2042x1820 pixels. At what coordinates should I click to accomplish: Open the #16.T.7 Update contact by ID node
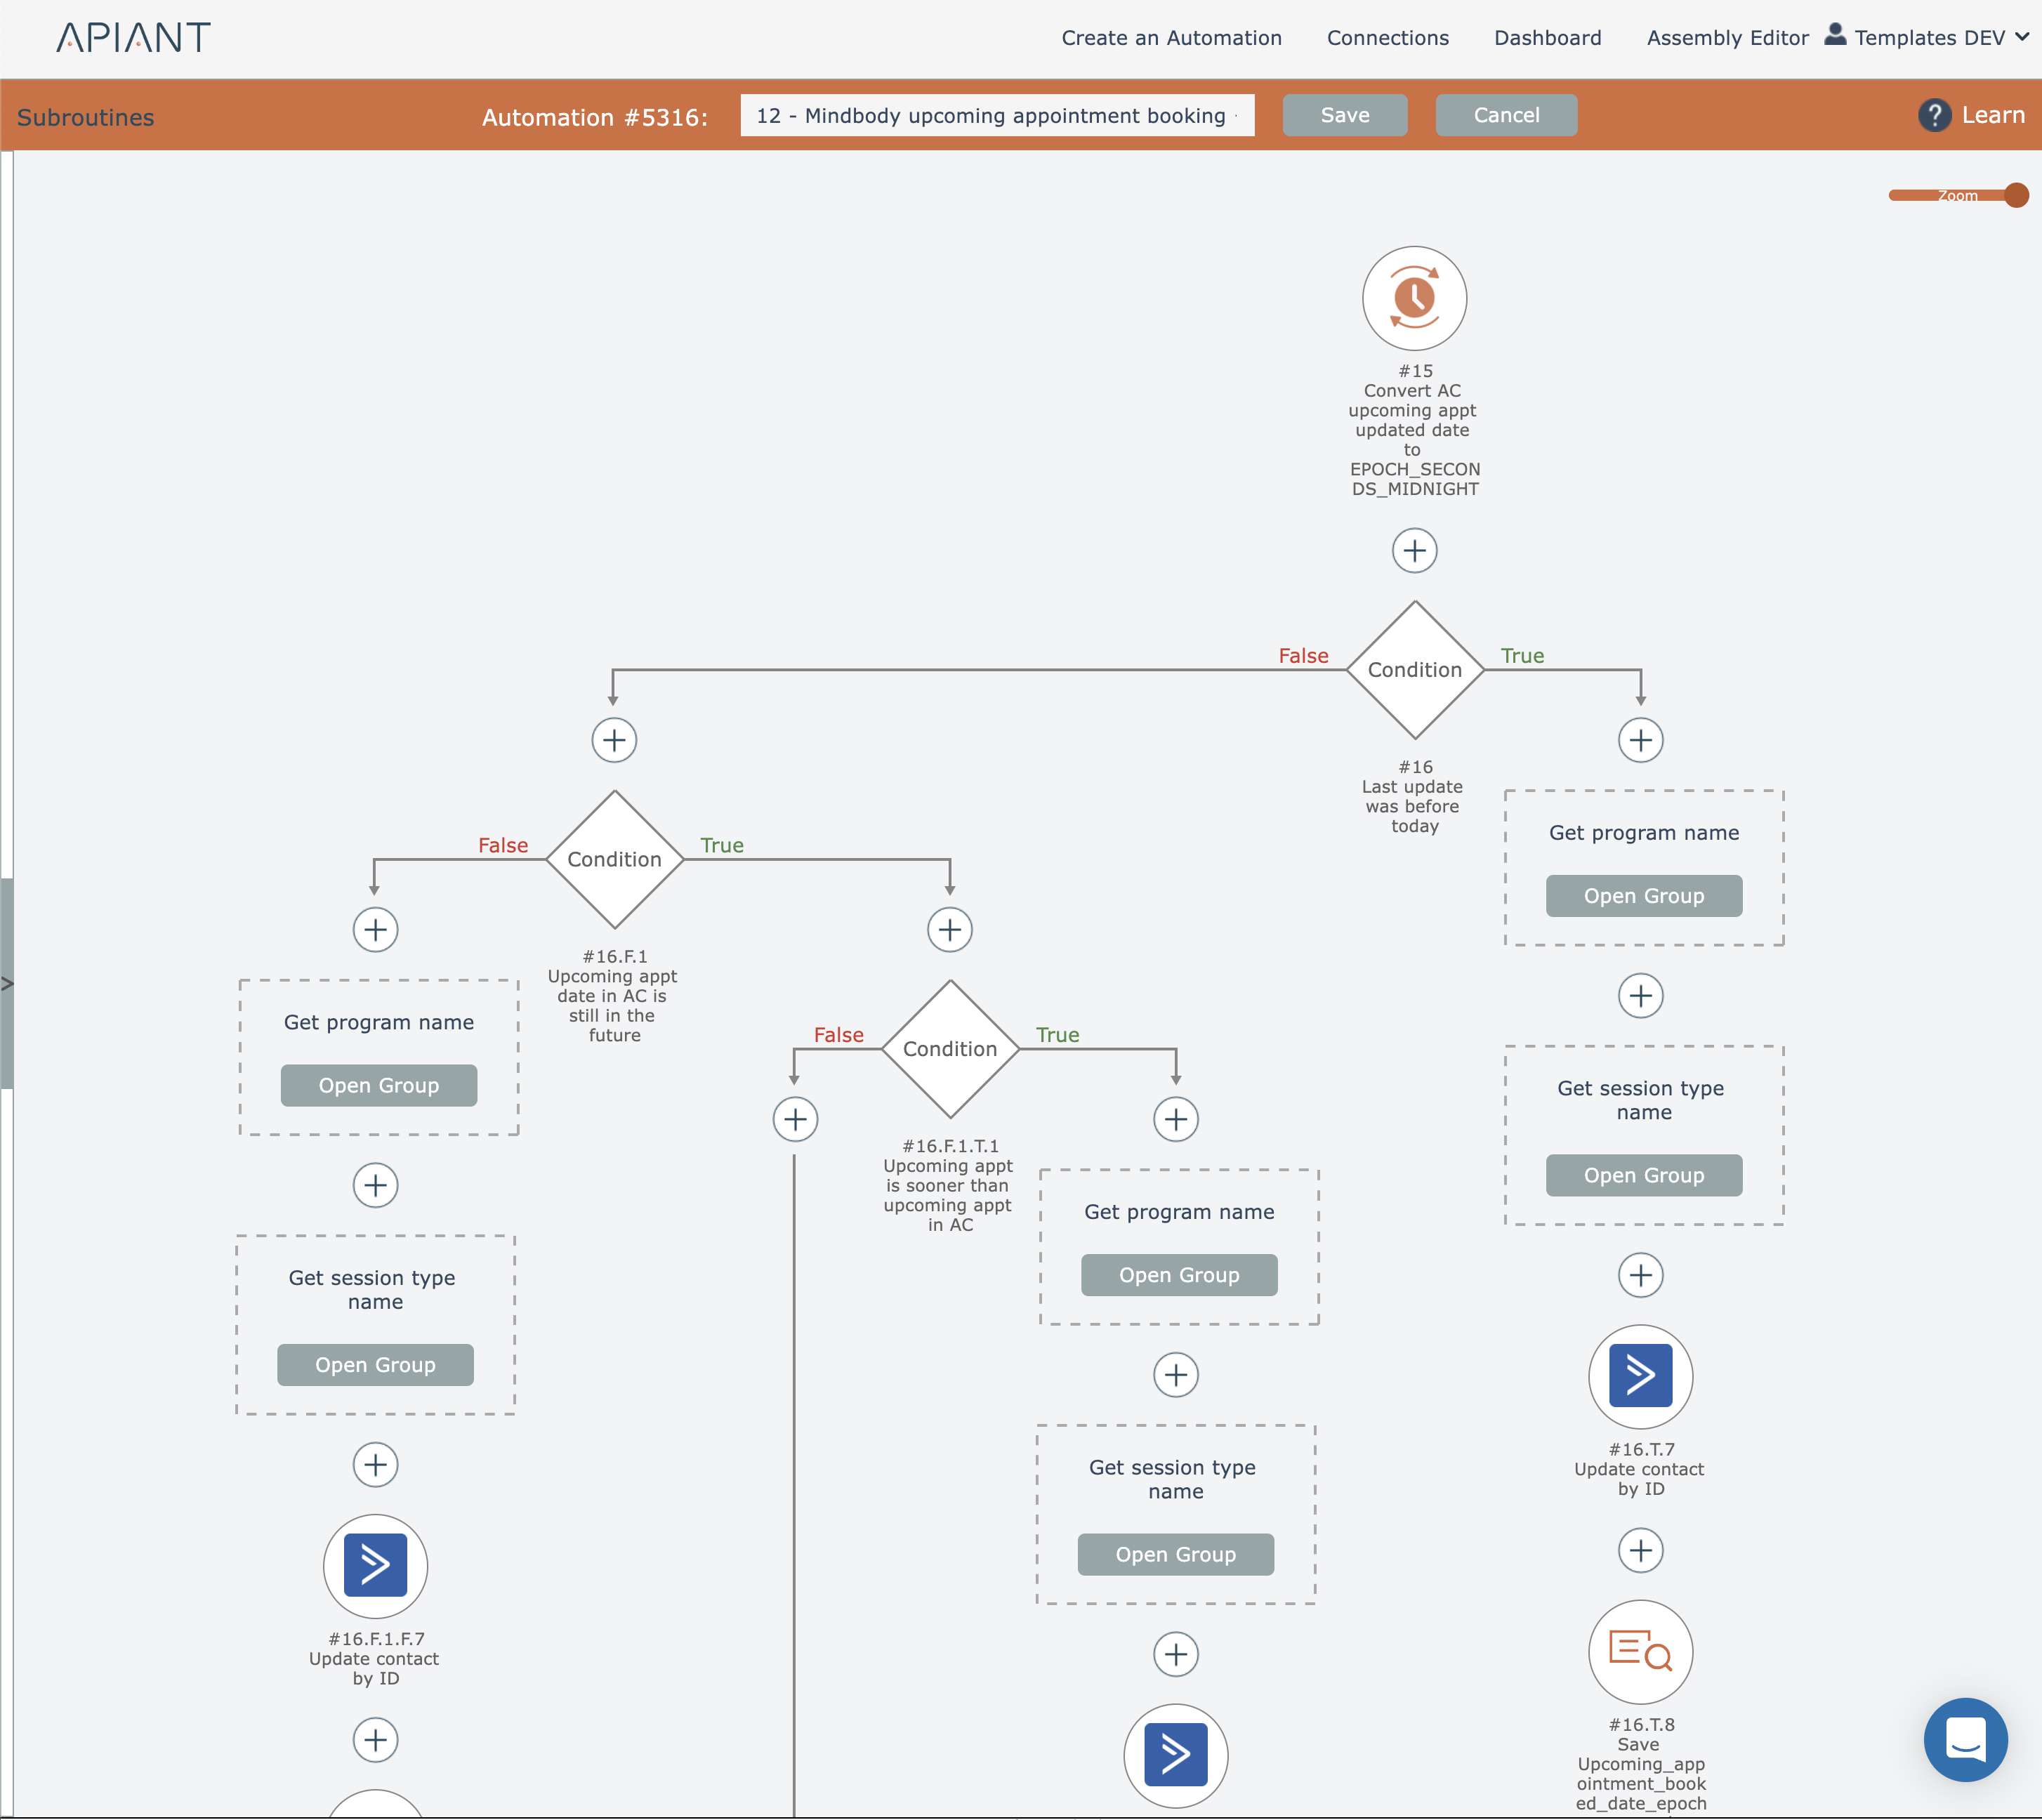(1640, 1376)
